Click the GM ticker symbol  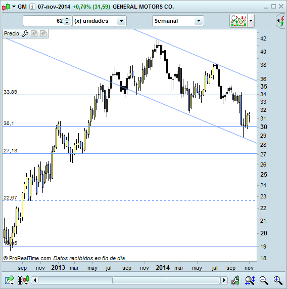coord(22,7)
